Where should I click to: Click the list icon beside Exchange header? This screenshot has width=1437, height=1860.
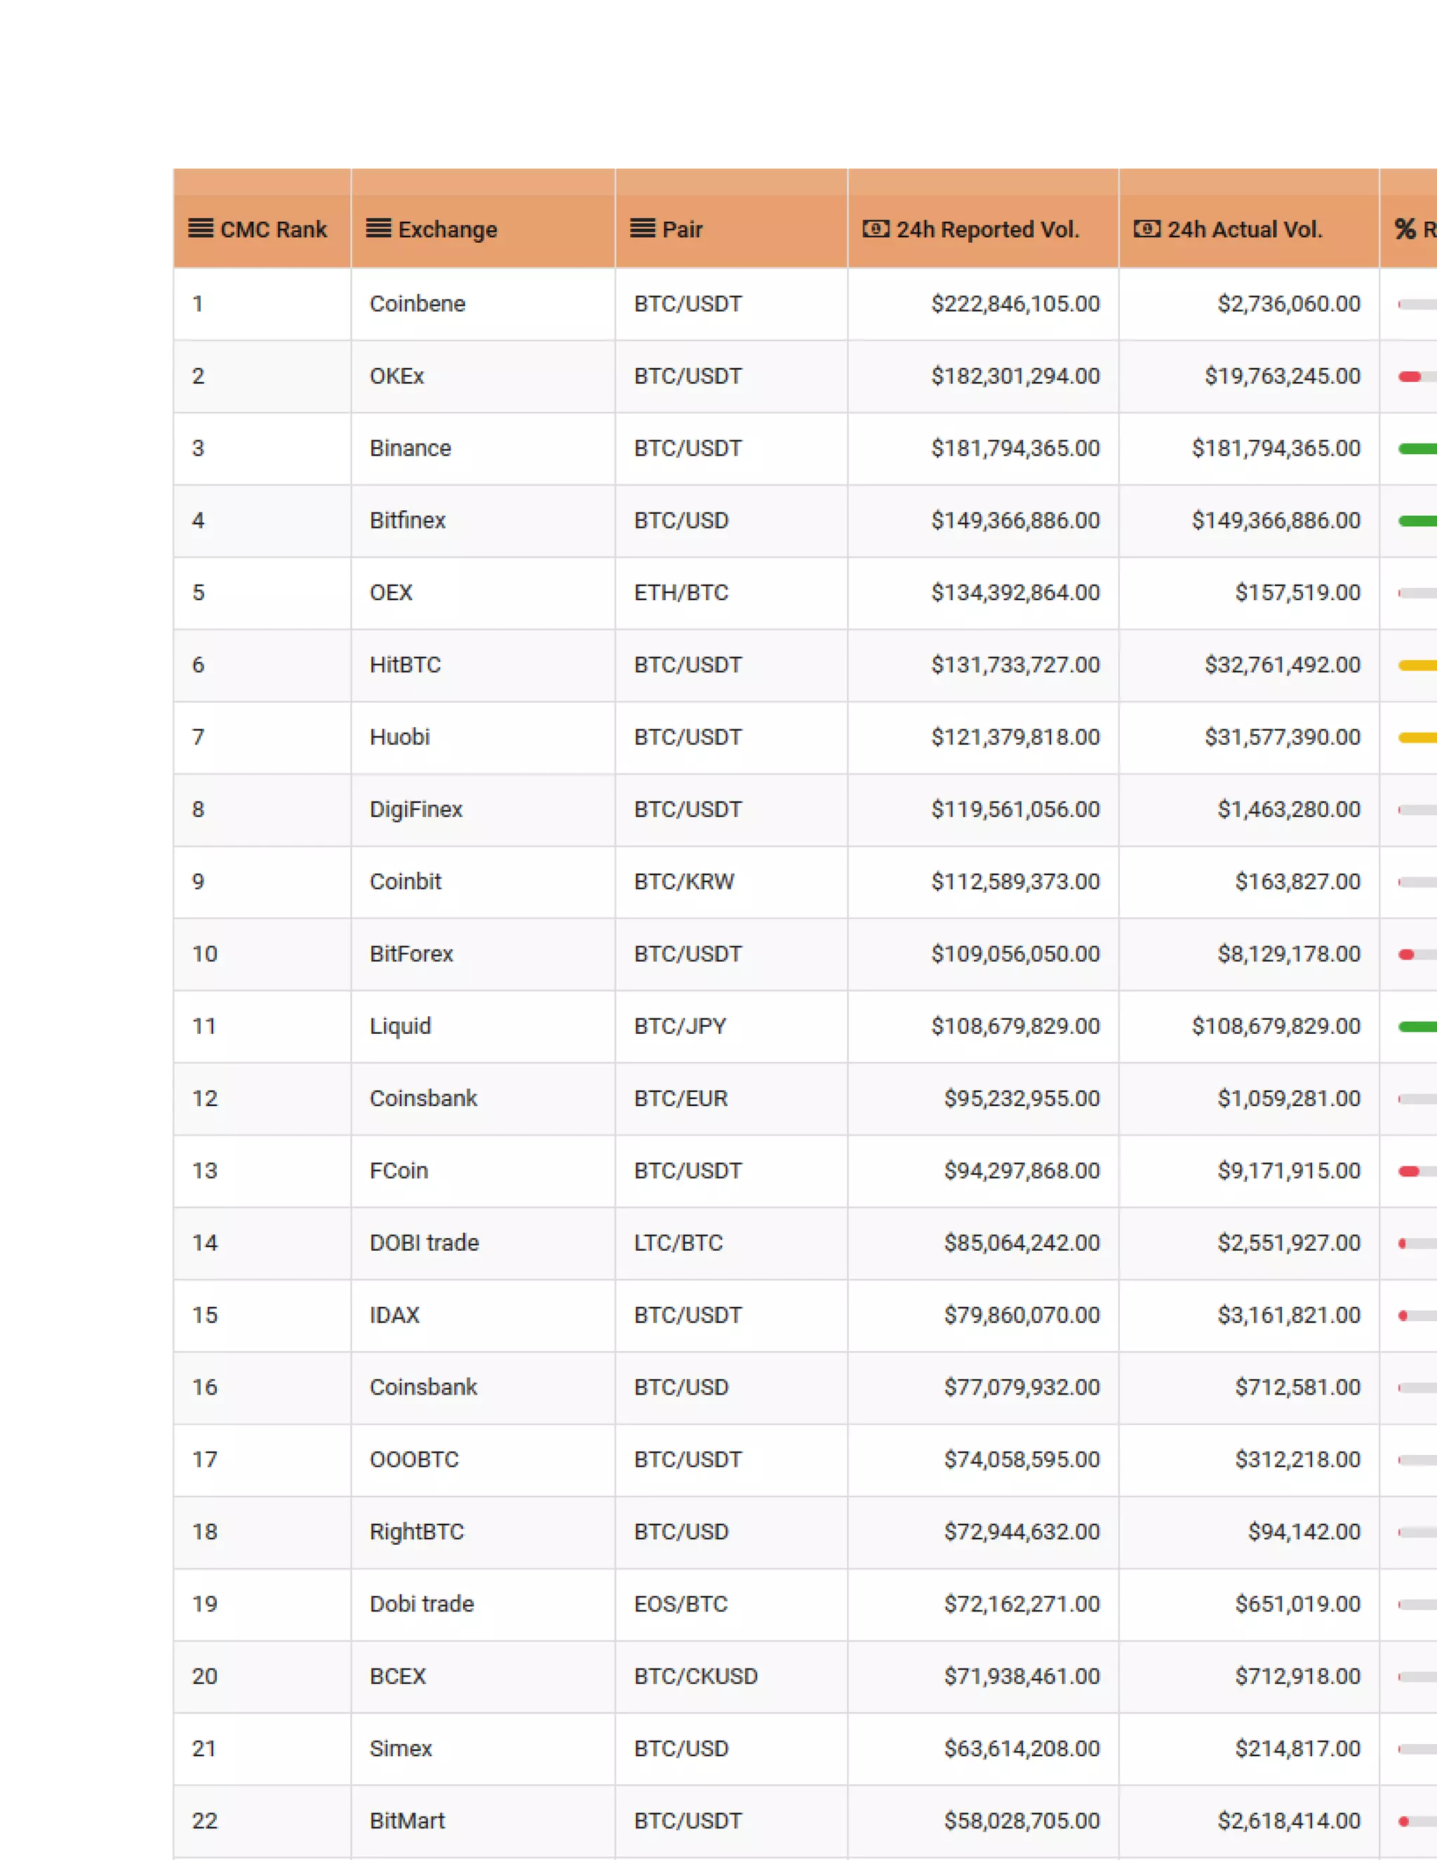click(379, 228)
